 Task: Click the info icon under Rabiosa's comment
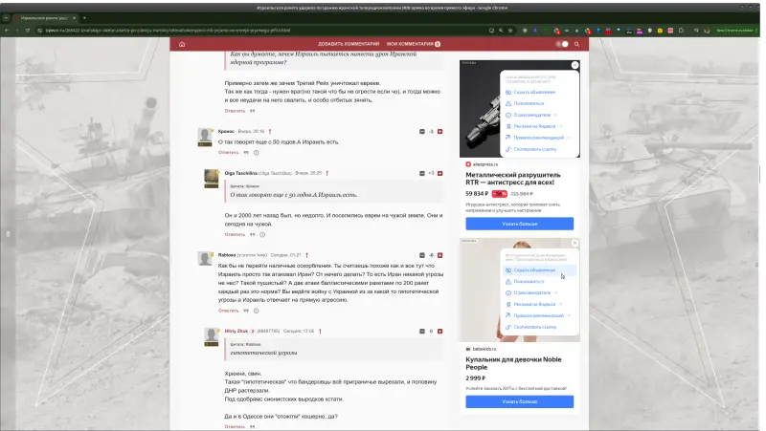[257, 310]
